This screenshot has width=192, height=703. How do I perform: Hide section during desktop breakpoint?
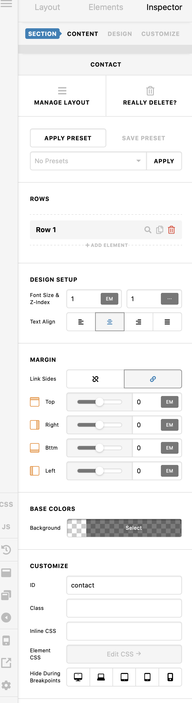(78, 677)
